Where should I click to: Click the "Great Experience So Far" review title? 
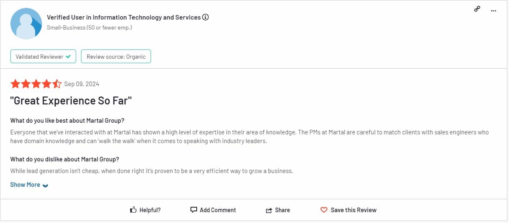[71, 101]
